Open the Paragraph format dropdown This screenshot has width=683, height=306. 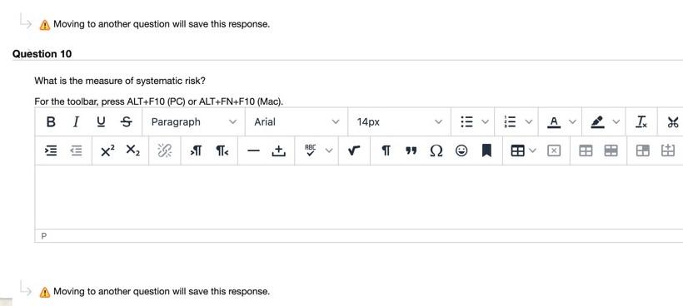(194, 122)
